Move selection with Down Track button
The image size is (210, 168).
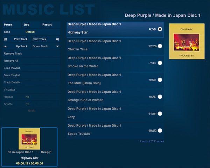click(45, 46)
